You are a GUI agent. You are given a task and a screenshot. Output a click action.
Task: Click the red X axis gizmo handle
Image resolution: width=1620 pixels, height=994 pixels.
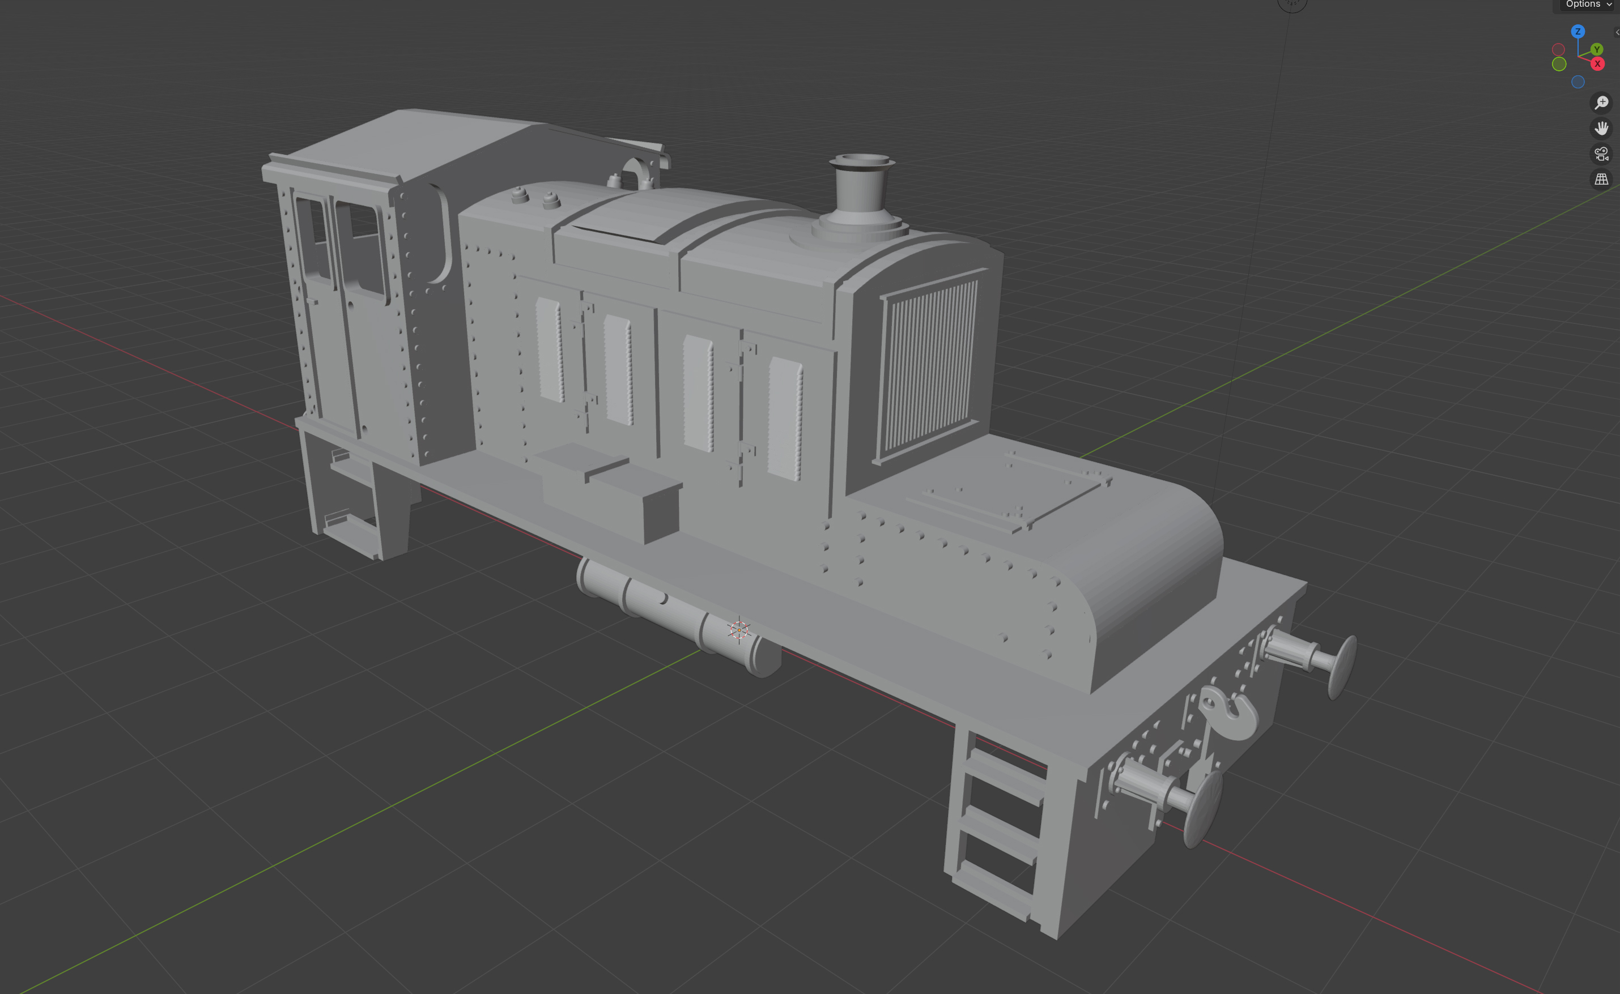pos(1597,64)
